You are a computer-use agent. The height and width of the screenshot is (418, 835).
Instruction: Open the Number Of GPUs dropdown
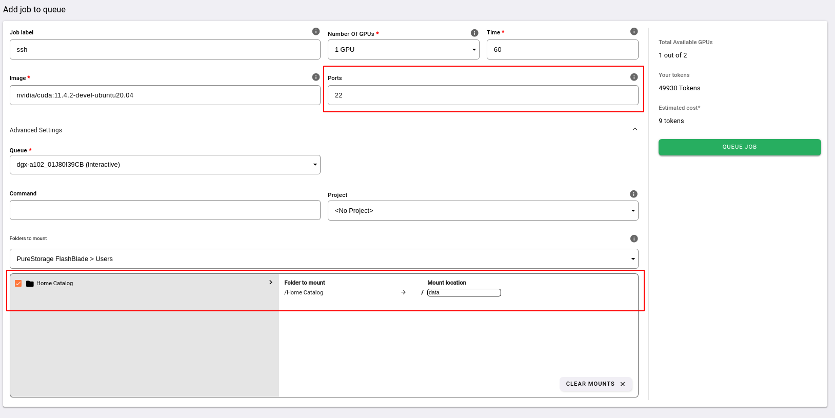(x=403, y=50)
